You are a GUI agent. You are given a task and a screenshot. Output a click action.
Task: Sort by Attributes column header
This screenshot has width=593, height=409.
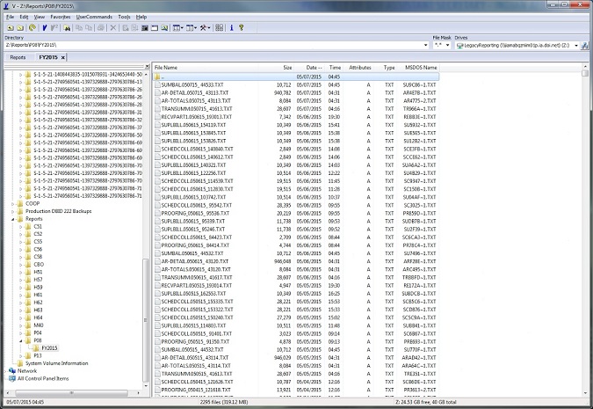click(360, 68)
